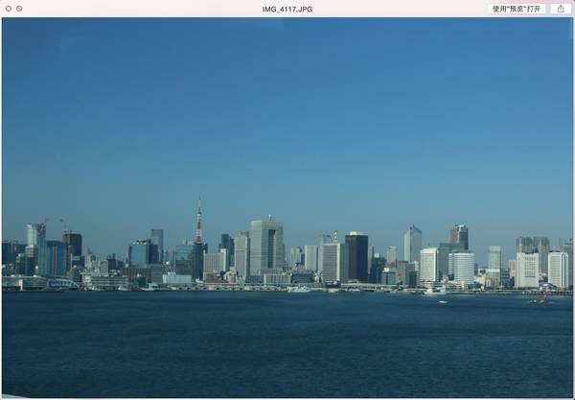
Task: Click the "使用"预览"打开" button
Action: [x=517, y=9]
